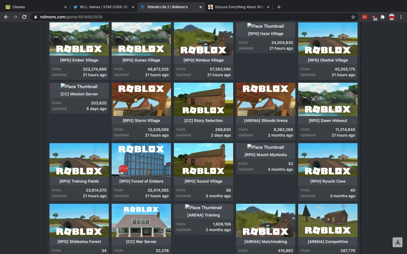
Task: Open the Ryuchi Cave thumbnail
Action: [328, 160]
